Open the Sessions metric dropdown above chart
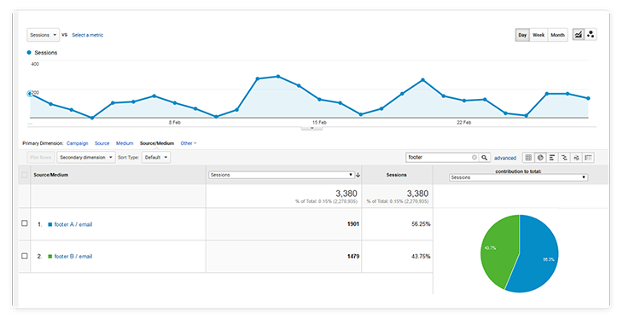The image size is (623, 324). point(43,35)
